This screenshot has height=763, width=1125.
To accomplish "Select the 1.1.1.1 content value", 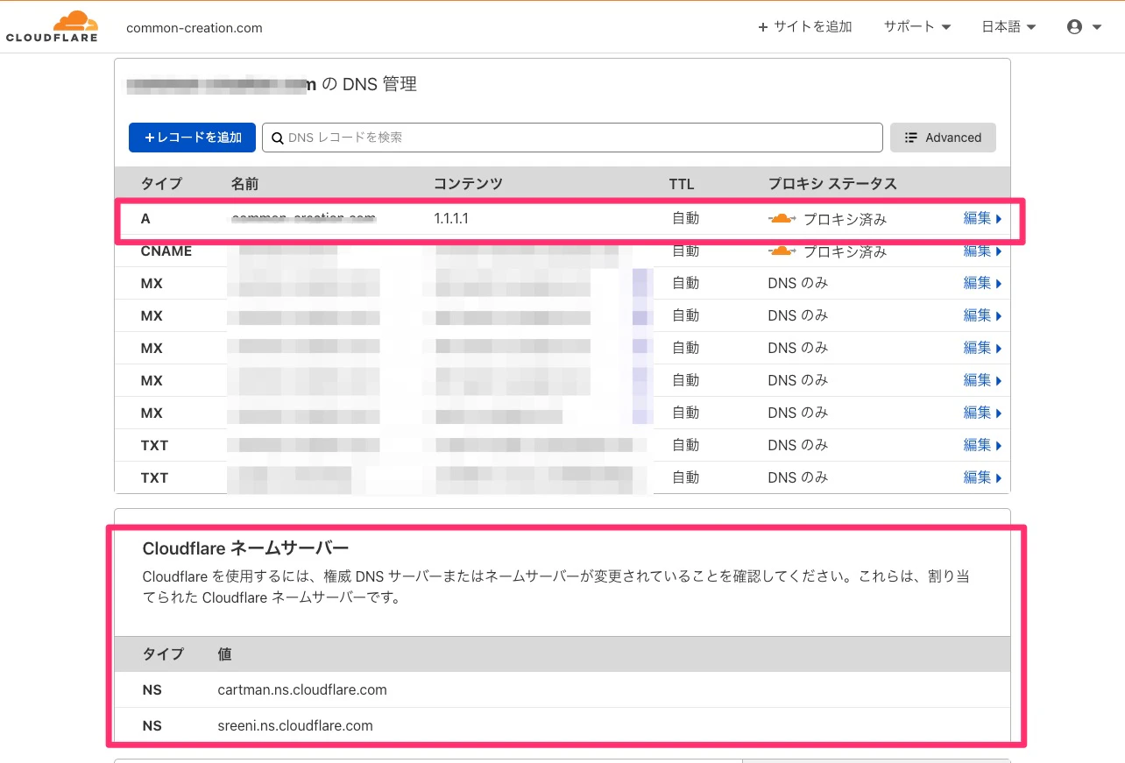I will [x=451, y=219].
